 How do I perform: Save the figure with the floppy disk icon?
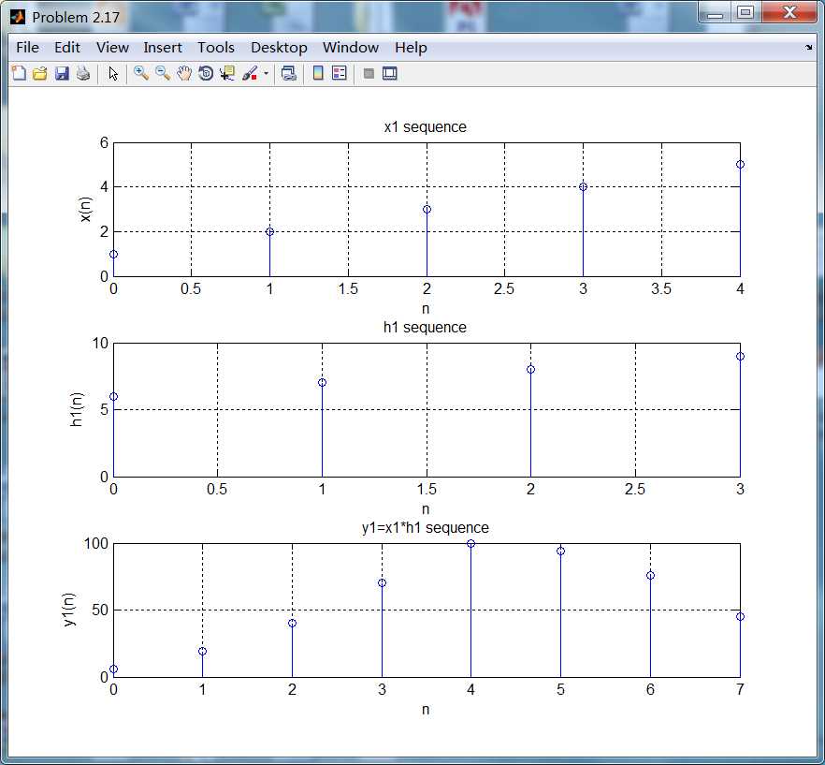pos(62,73)
